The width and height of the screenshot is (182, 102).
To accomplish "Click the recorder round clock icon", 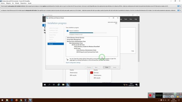I will (169, 97).
